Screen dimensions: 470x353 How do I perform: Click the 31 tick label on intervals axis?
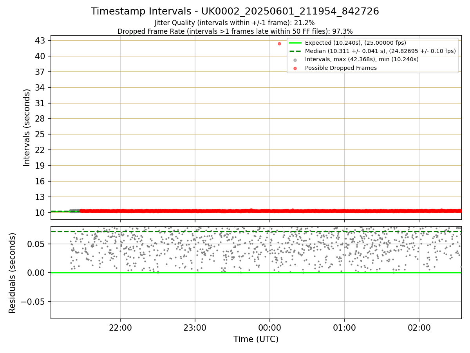tap(40, 103)
